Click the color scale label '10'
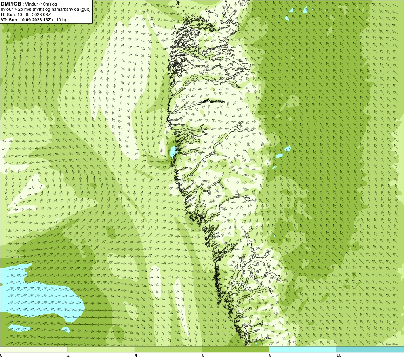 pyautogui.click(x=339, y=356)
